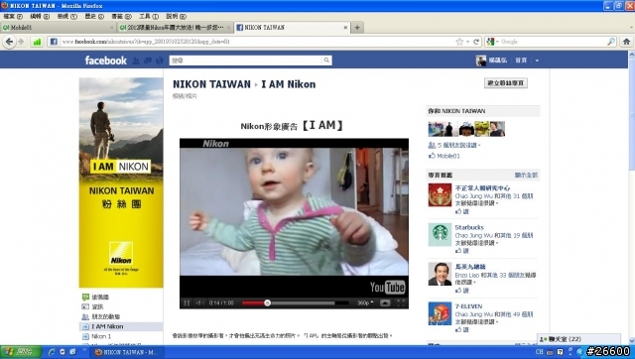Expand video player size icon
Image resolution: width=635 pixels, height=359 pixels.
pyautogui.click(x=385, y=303)
